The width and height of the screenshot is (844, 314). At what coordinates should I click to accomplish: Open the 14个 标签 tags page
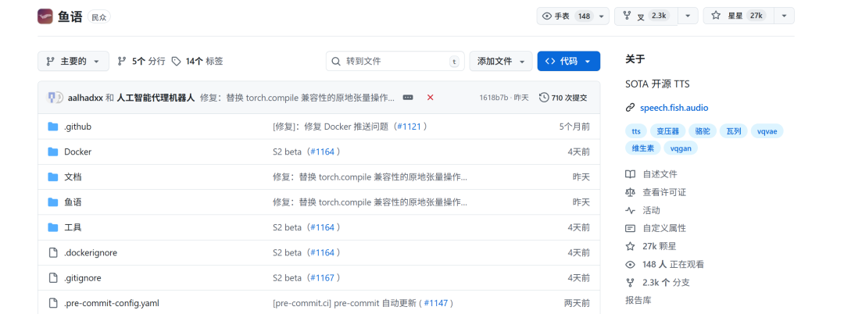[x=197, y=61]
